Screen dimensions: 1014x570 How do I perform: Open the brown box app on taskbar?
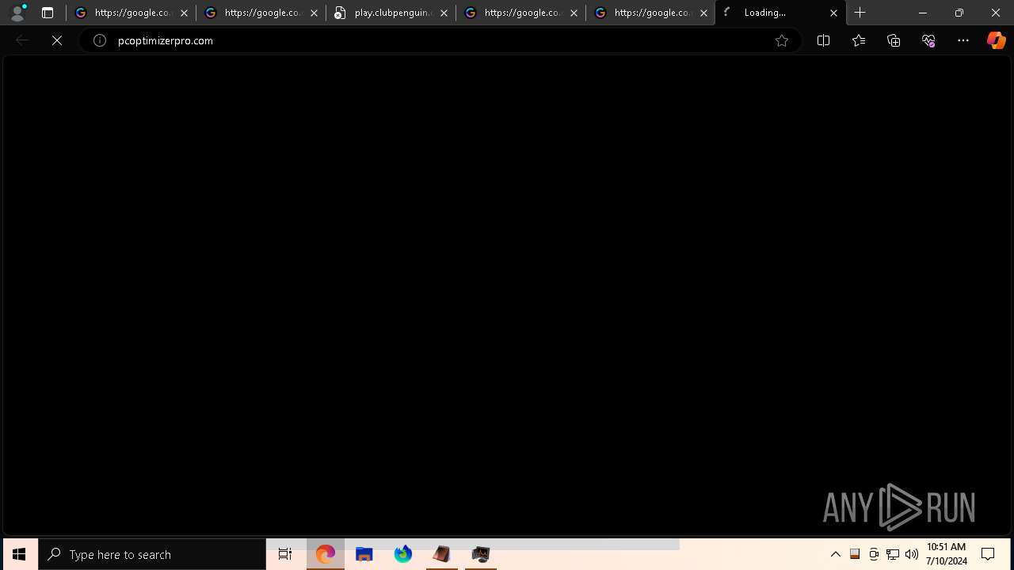tap(441, 554)
